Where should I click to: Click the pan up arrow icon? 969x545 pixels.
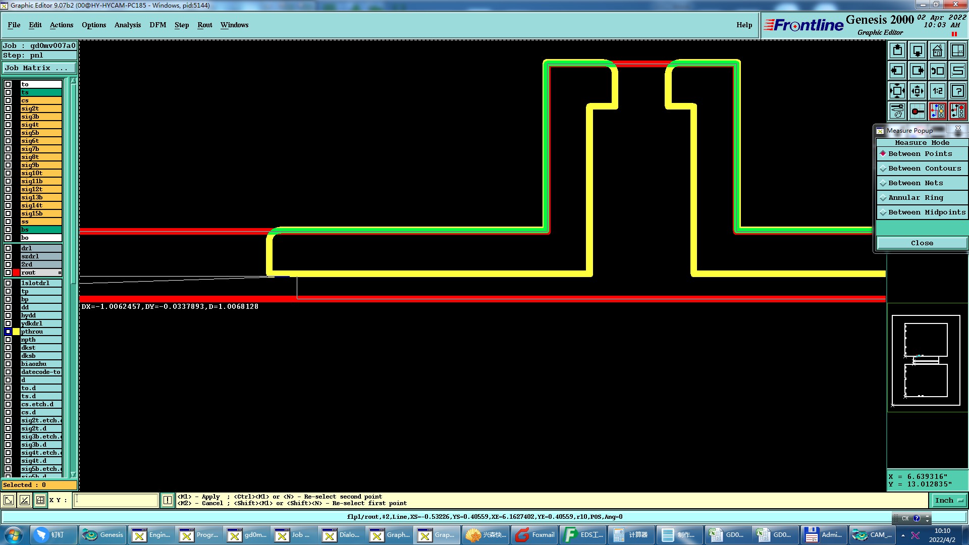click(x=897, y=50)
